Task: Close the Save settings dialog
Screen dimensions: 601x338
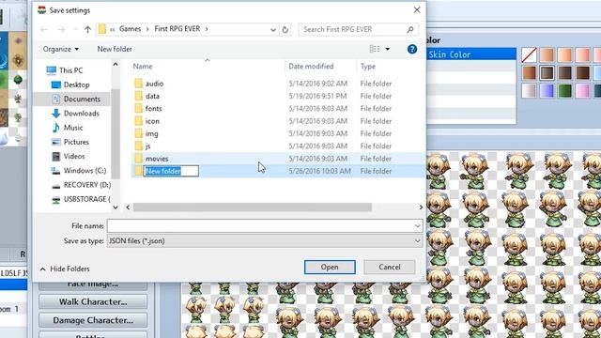Action: pos(417,10)
